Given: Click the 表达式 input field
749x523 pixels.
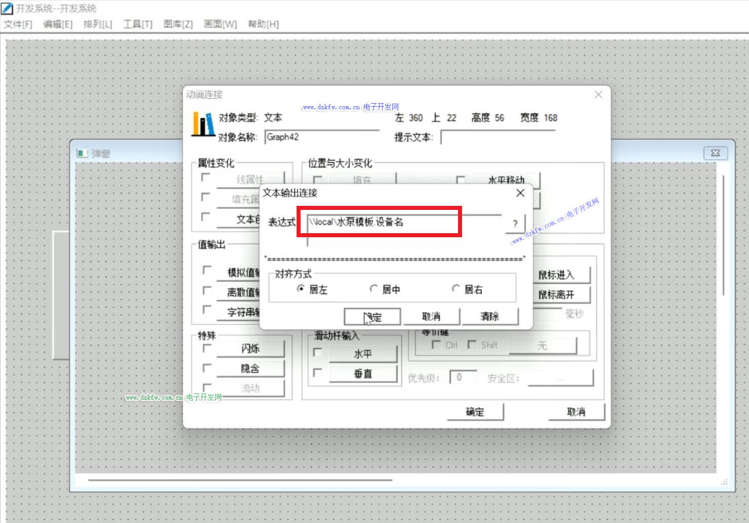Looking at the screenshot, I should click(404, 230).
